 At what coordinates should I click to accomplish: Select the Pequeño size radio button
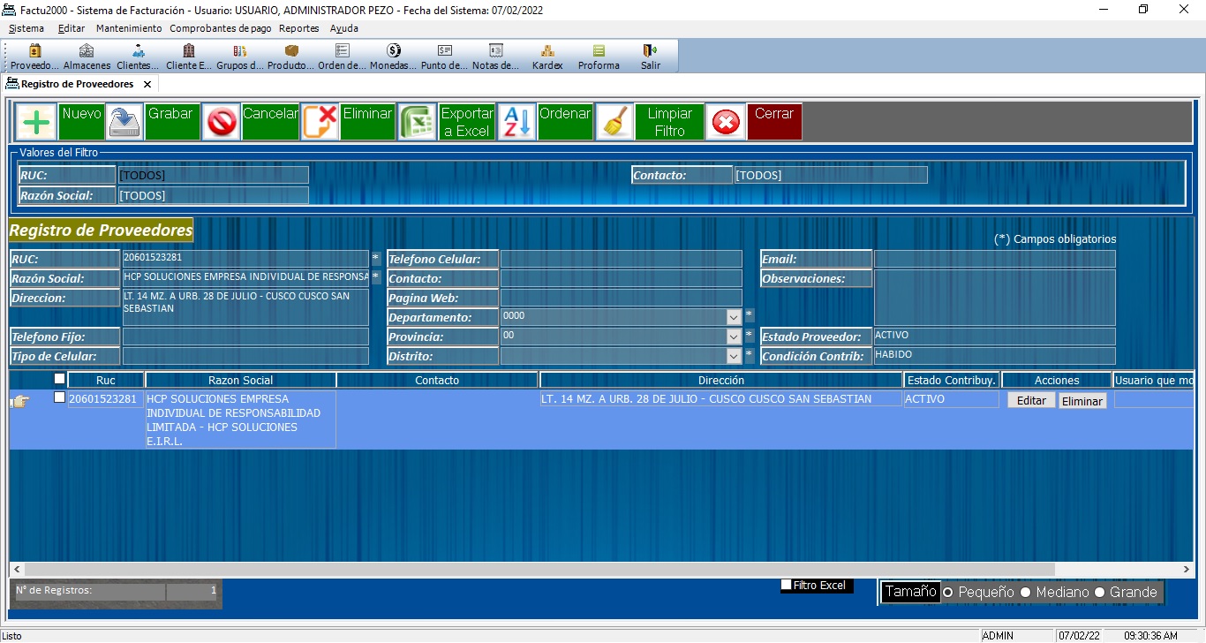[948, 593]
